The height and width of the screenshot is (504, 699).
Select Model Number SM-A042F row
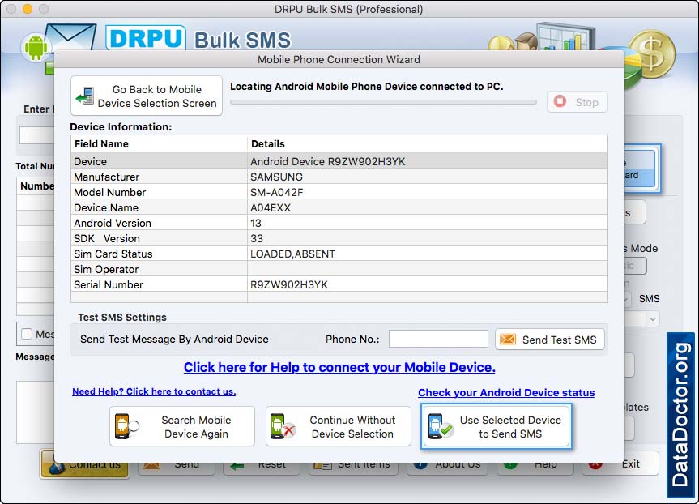(339, 192)
